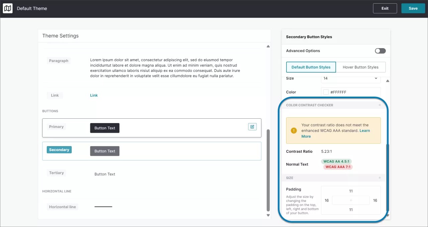Click the info dot on the SIZE header
This screenshot has height=227, width=428.
coord(379,178)
